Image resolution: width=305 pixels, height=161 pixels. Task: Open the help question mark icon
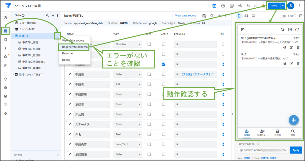pyautogui.click(x=223, y=6)
